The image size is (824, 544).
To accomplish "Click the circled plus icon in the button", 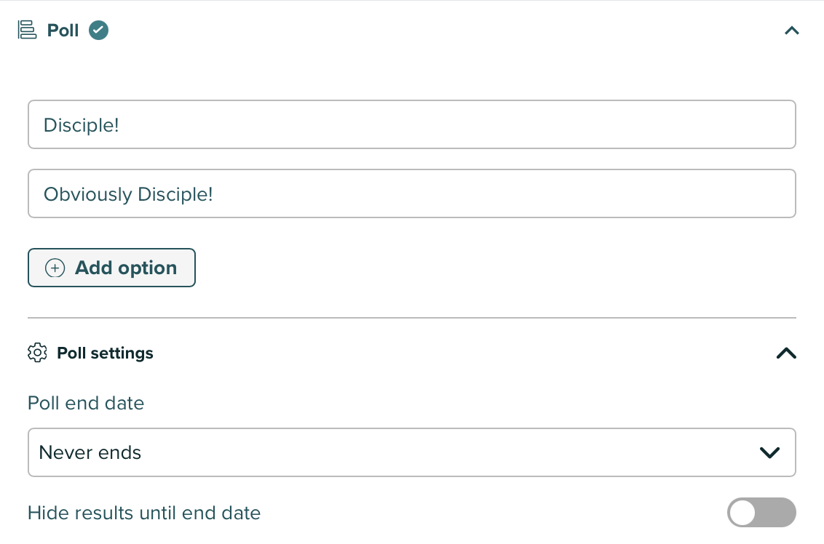I will pos(55,268).
